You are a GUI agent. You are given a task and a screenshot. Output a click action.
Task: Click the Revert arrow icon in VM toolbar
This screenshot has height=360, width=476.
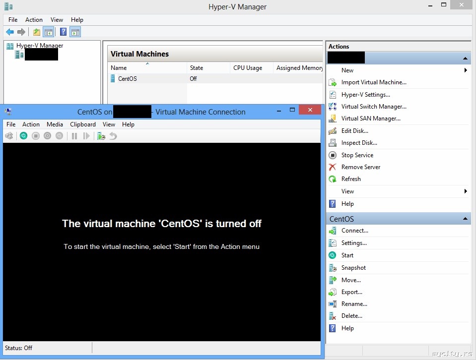pos(113,136)
